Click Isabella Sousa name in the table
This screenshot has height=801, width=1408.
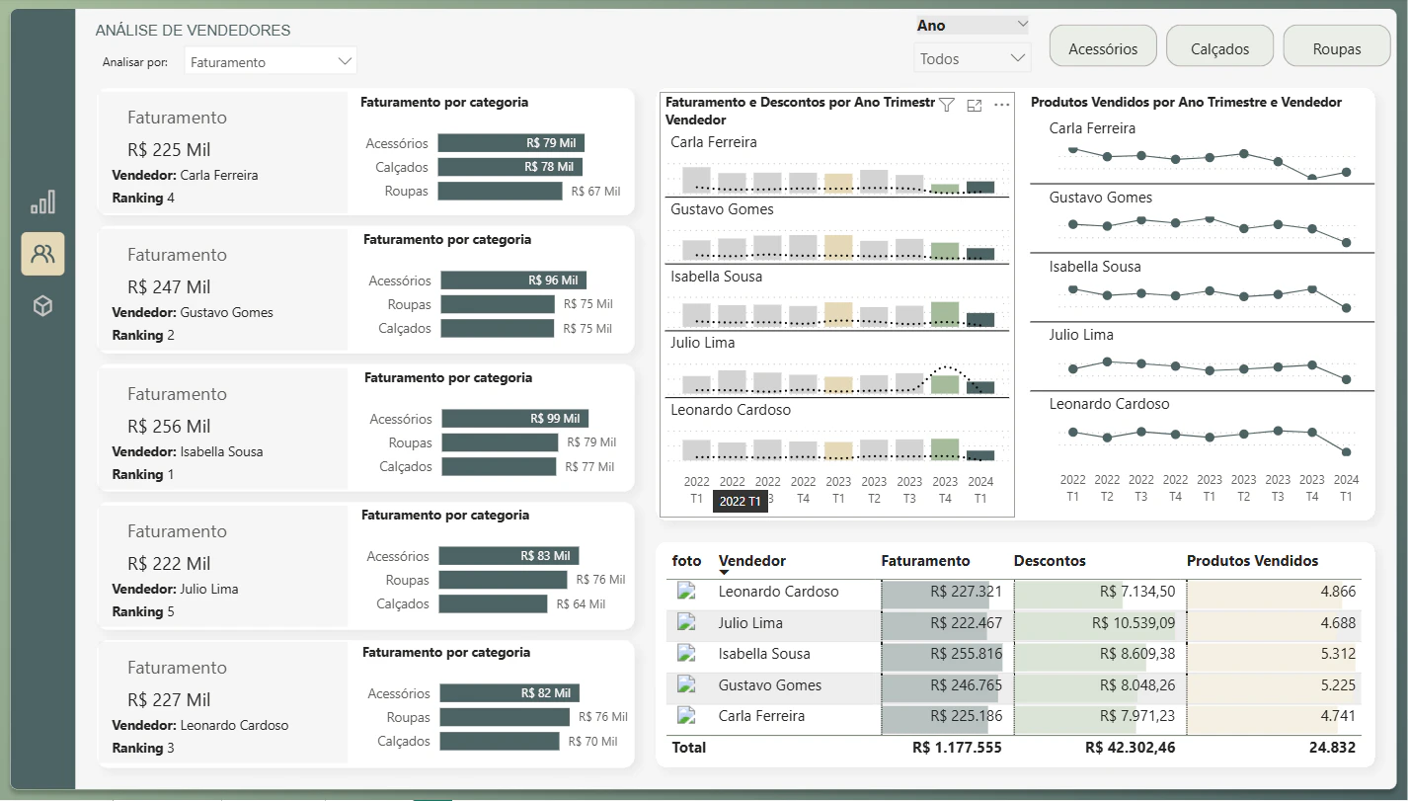point(764,654)
